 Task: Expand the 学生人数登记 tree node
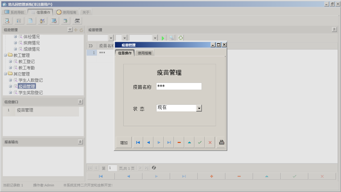pyautogui.click(x=10, y=80)
